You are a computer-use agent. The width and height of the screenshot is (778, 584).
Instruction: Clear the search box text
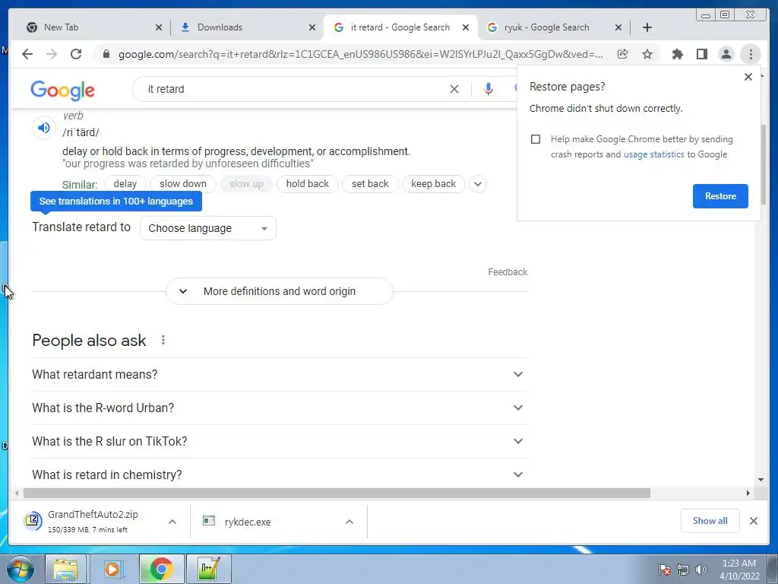tap(454, 89)
